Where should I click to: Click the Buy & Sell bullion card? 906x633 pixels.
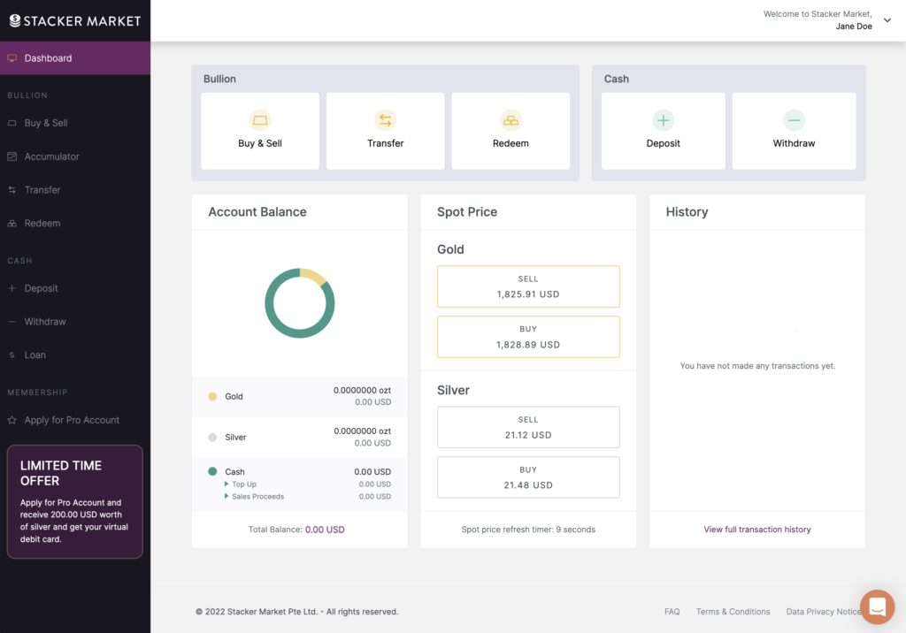(x=260, y=131)
